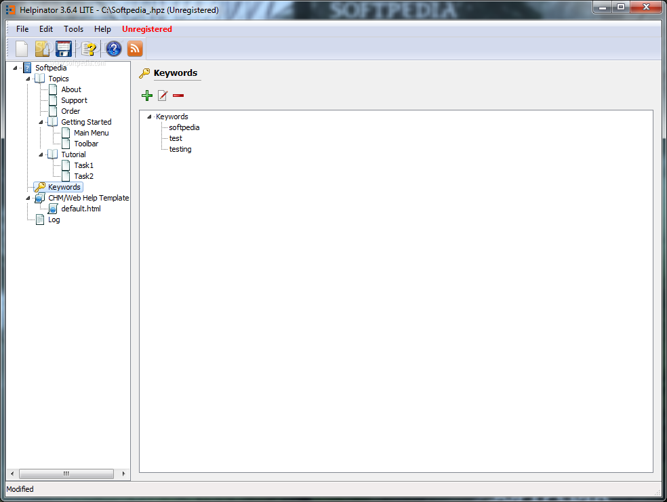Image resolution: width=667 pixels, height=502 pixels.
Task: Select the default.html tree item
Action: point(81,209)
